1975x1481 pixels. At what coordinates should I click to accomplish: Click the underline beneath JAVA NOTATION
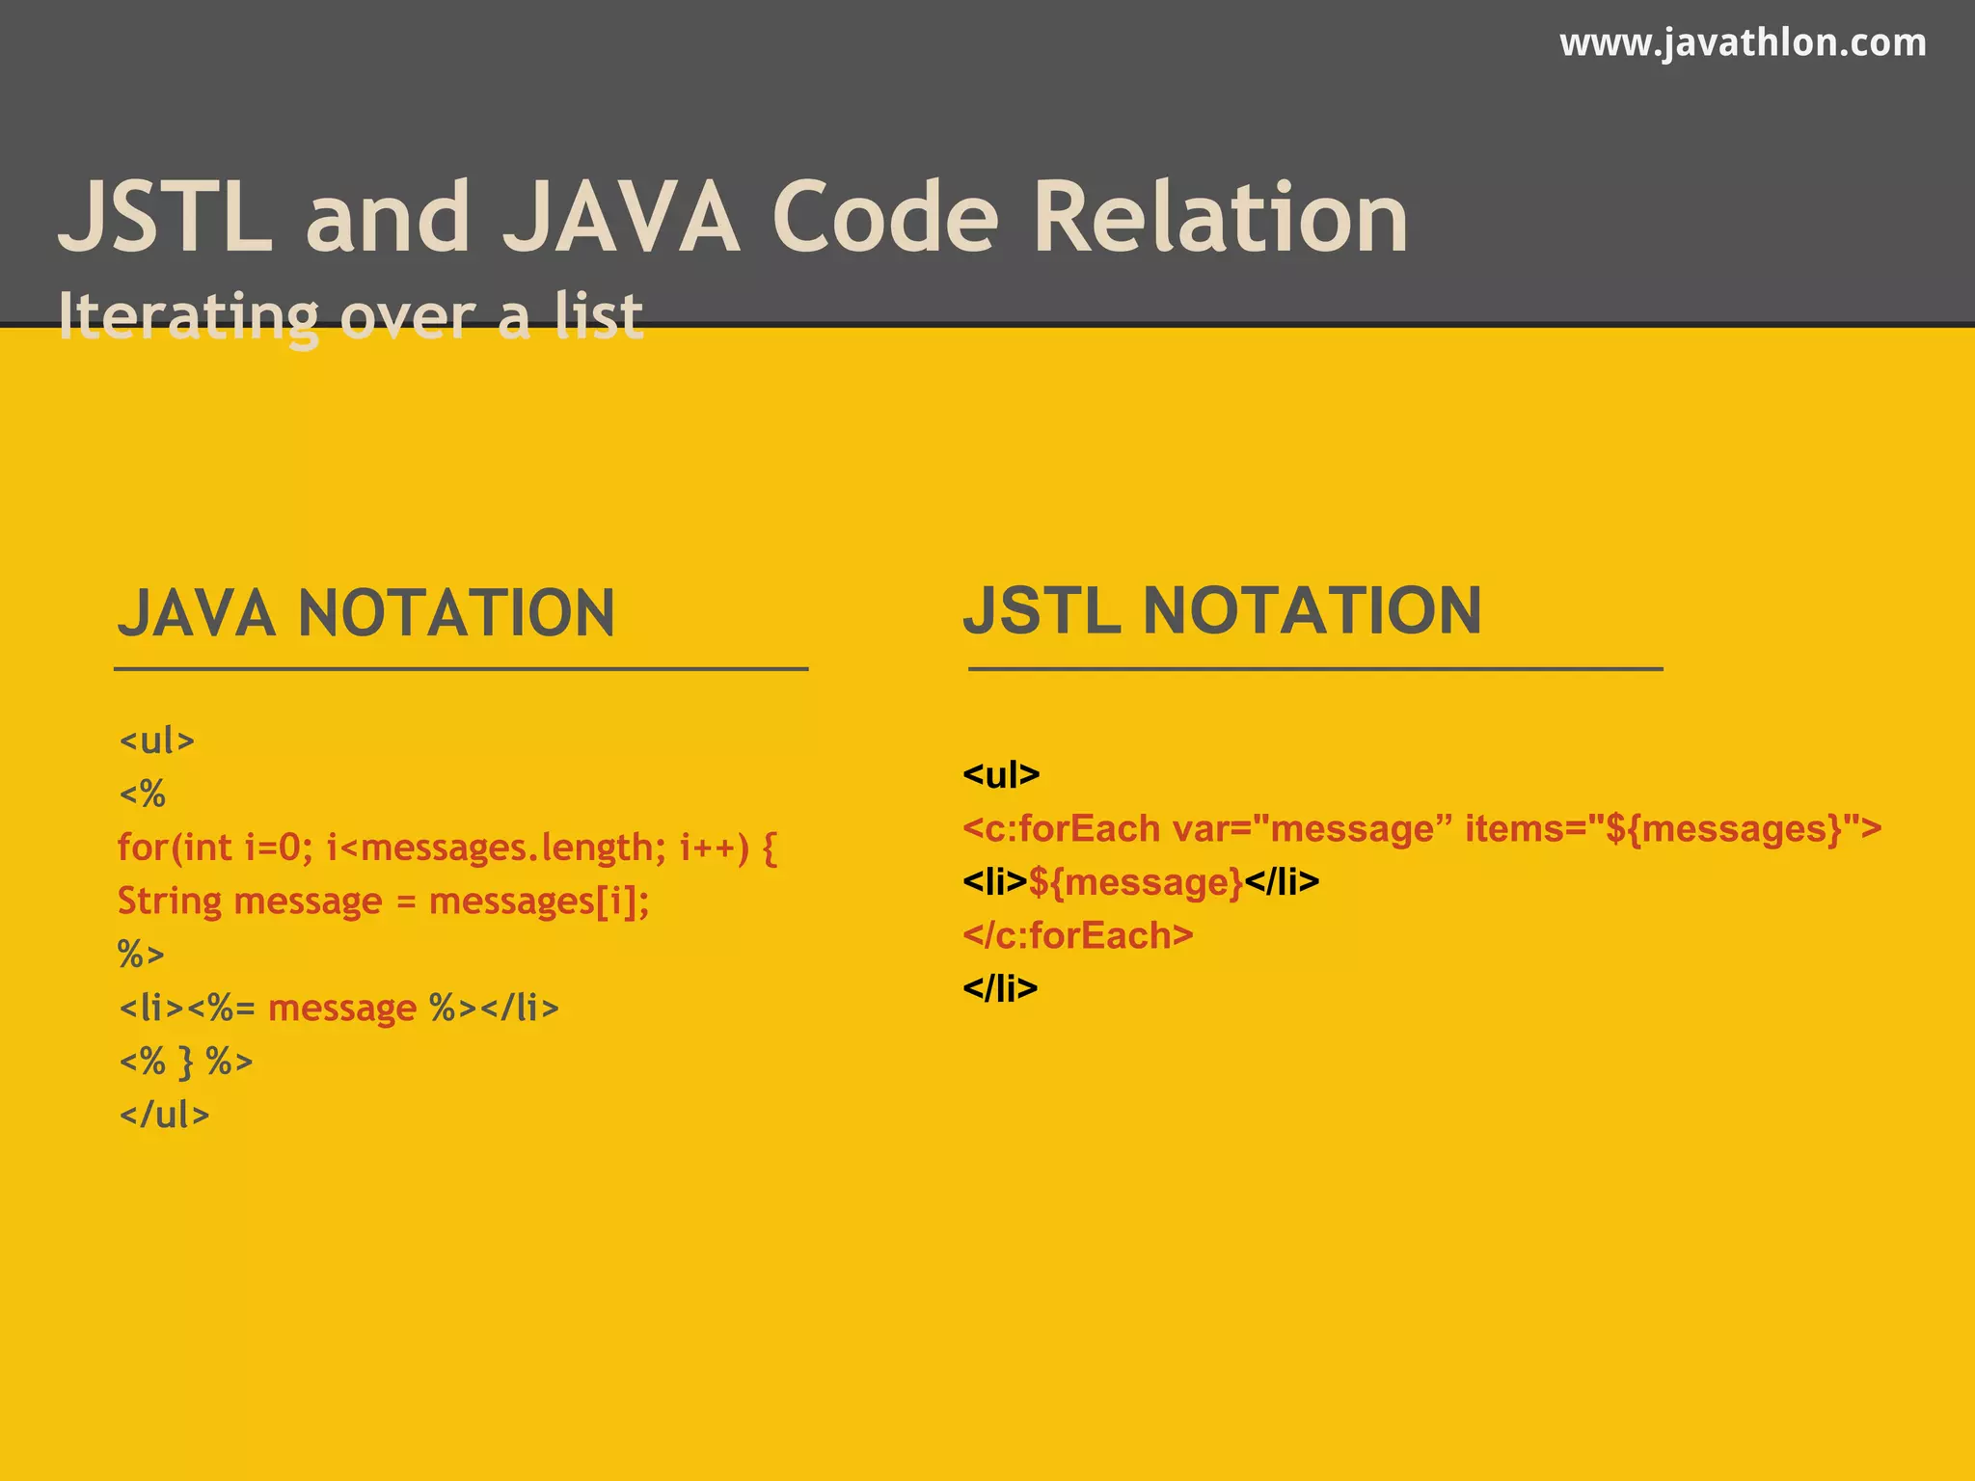pyautogui.click(x=461, y=668)
